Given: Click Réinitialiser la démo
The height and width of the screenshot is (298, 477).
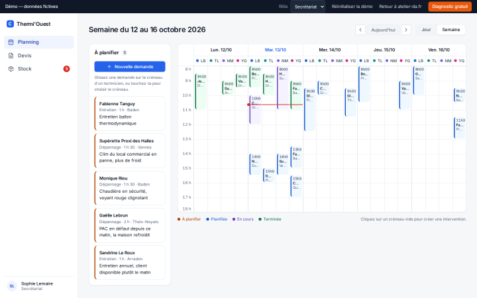Looking at the screenshot, I should pos(352,7).
